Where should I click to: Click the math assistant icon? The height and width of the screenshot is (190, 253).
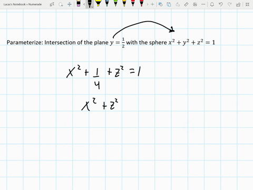195,4
